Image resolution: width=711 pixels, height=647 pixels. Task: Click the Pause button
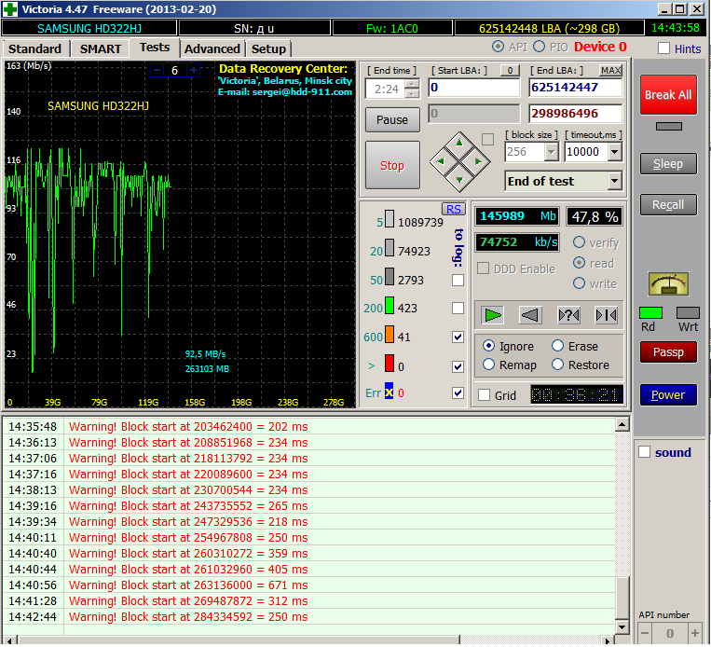click(x=392, y=119)
